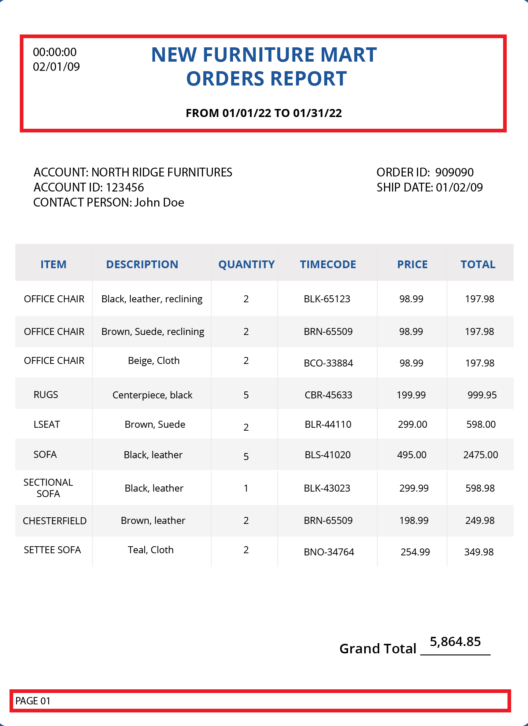This screenshot has height=726, width=528.
Task: Click the Order ID number 909090
Action: coord(454,172)
